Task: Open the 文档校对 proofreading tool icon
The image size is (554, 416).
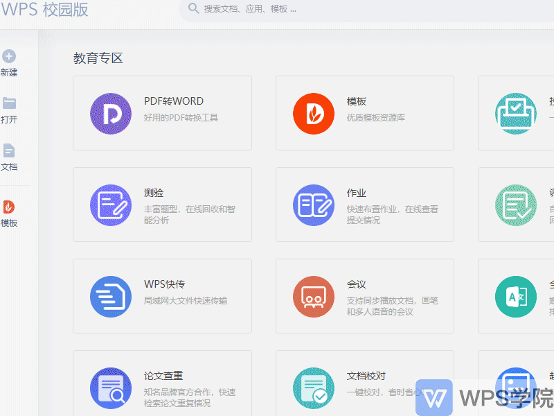Action: [x=314, y=388]
